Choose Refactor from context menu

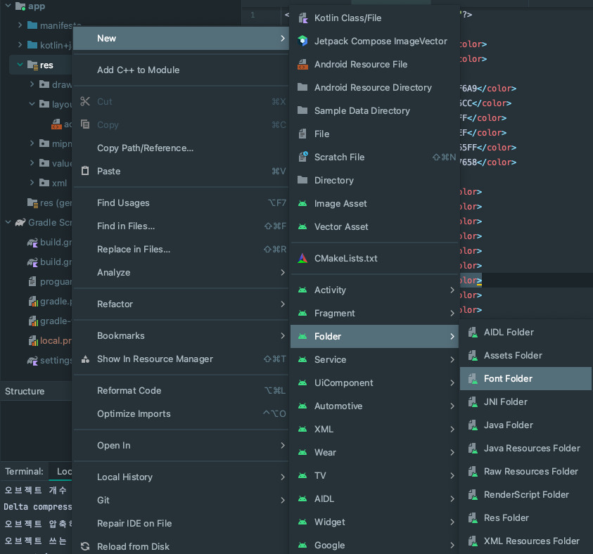click(181, 304)
